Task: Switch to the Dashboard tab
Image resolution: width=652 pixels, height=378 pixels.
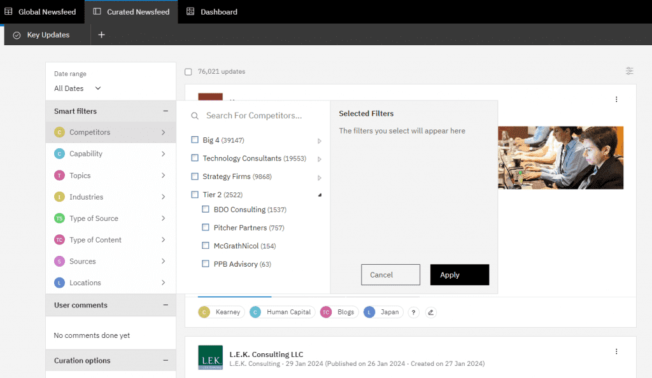Action: (x=211, y=11)
